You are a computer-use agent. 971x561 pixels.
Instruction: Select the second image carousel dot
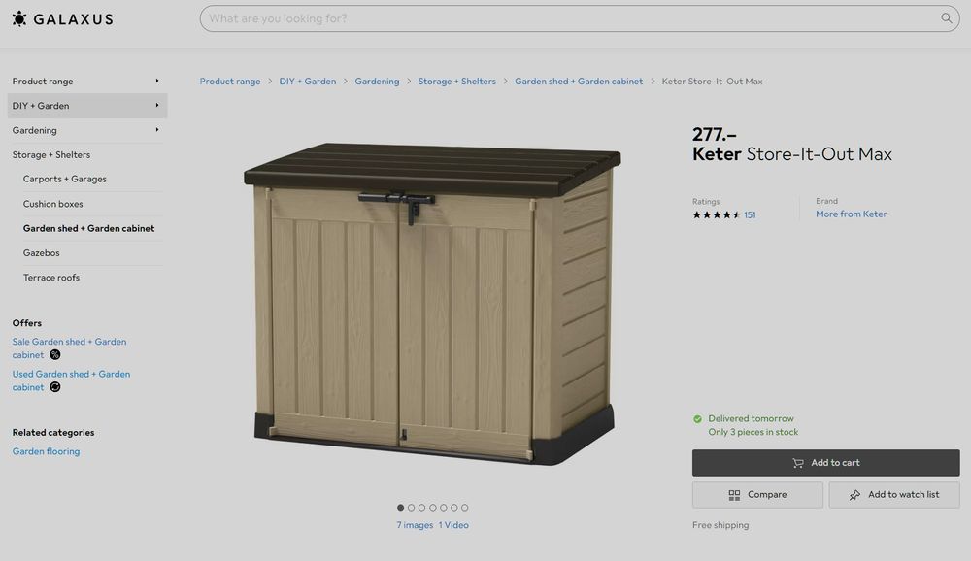point(411,507)
